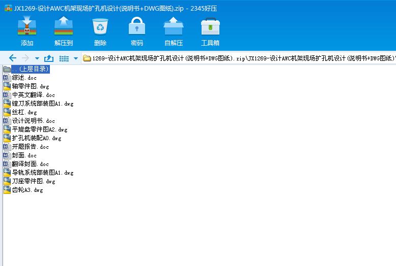This screenshot has width=396, height=266.
Task: Click the Word icon beside 中英文翻译.doc
Action: click(7, 95)
